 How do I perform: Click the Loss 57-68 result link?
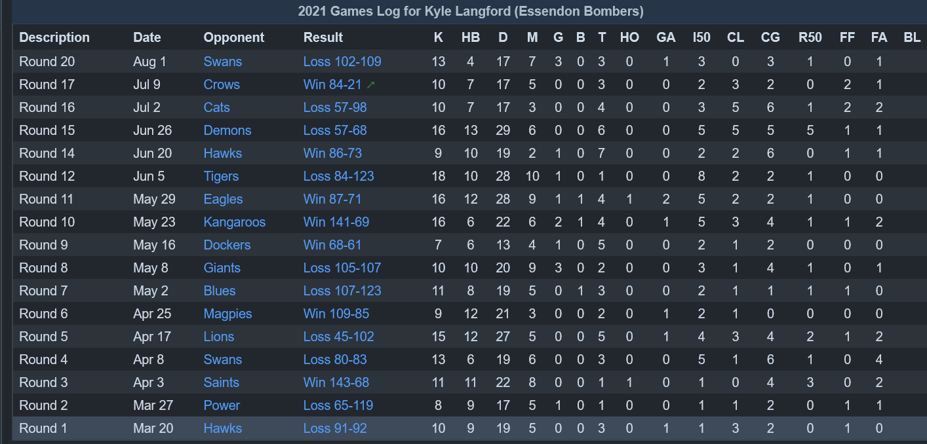coord(335,130)
